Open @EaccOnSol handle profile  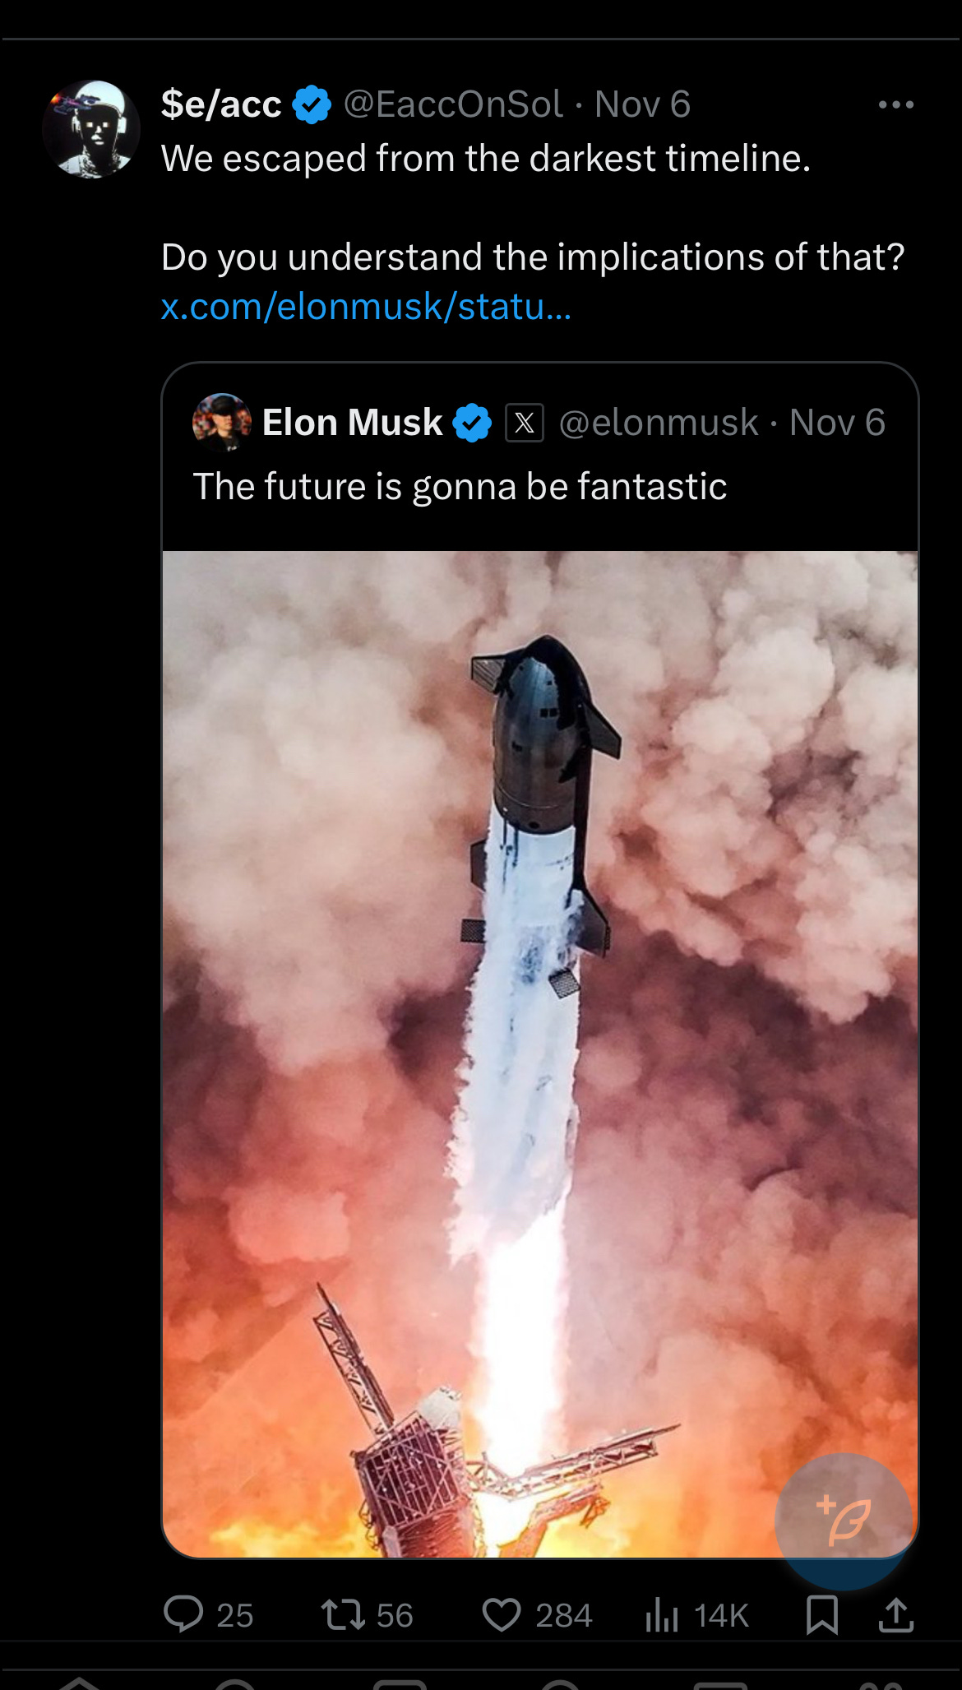click(x=453, y=104)
